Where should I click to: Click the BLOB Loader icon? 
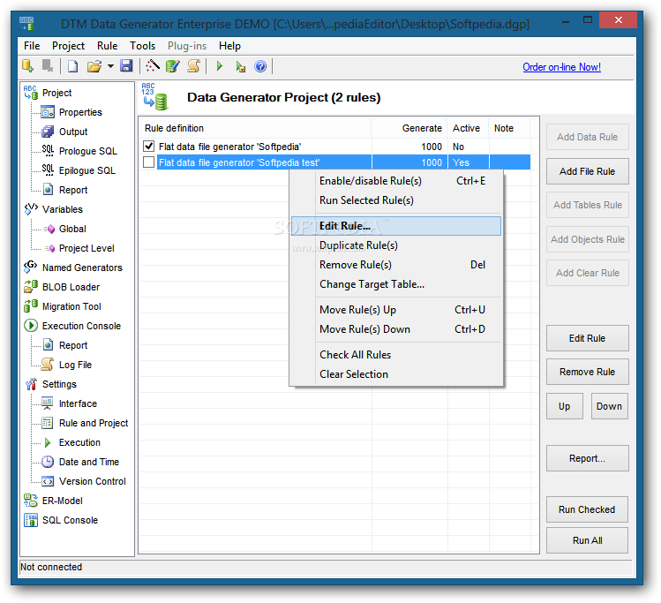(x=31, y=287)
